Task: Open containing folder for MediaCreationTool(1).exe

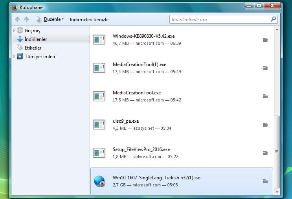Action: click(x=265, y=68)
